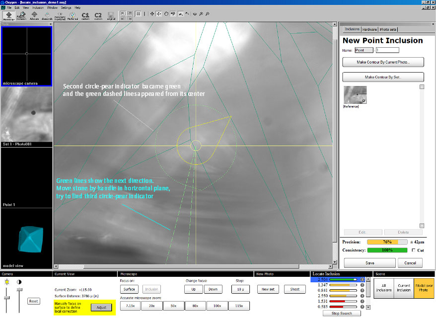Toggle the Model over Photo scene button
The image size is (436, 328).
pos(424,288)
